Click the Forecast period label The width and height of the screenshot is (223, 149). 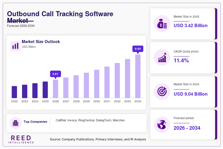(x=184, y=118)
